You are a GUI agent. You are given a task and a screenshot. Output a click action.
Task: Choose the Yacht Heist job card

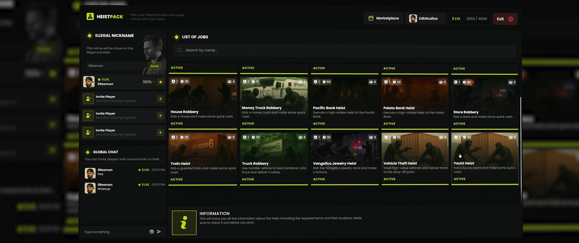click(x=485, y=158)
